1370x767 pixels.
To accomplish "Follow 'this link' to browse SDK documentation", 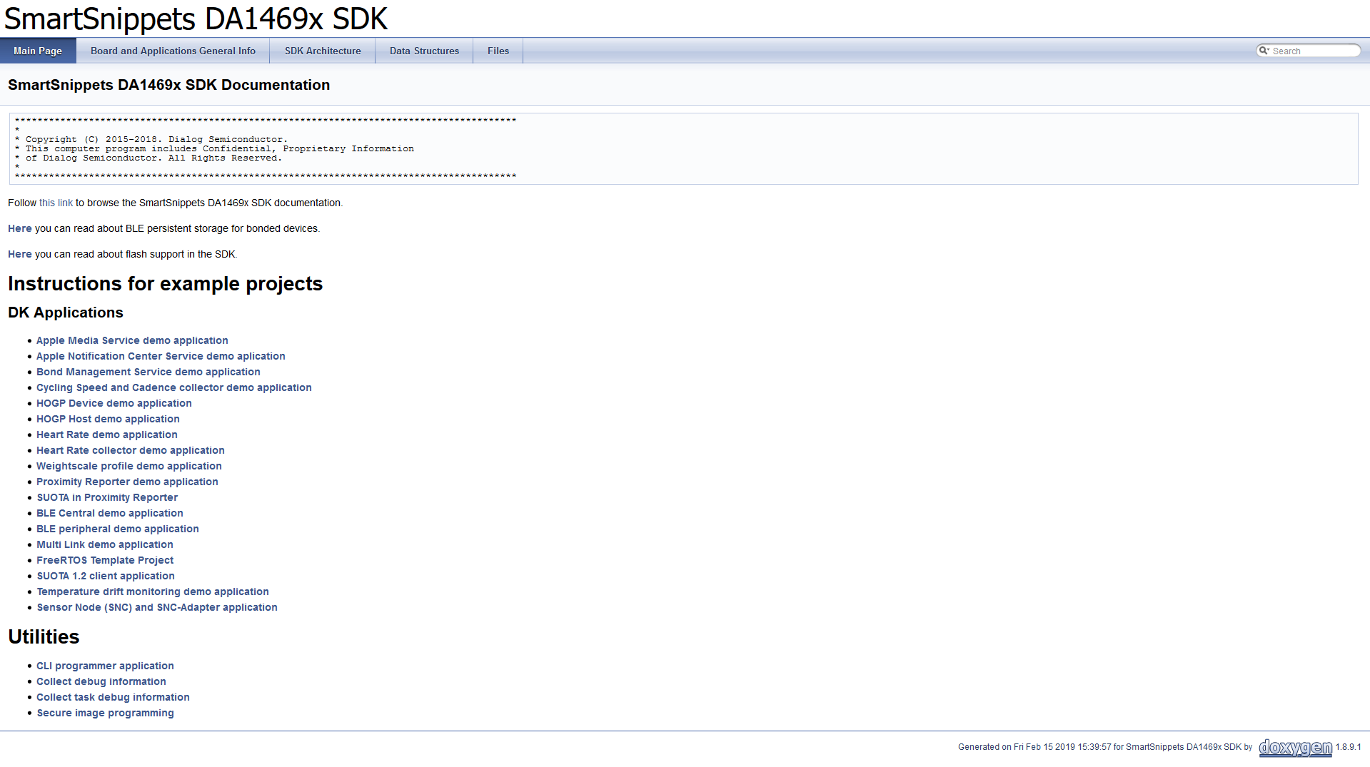I will 56,203.
